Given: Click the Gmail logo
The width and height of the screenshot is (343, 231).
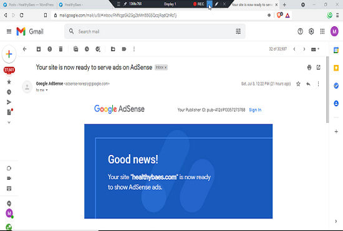Looking at the screenshot, I should click(x=30, y=32).
